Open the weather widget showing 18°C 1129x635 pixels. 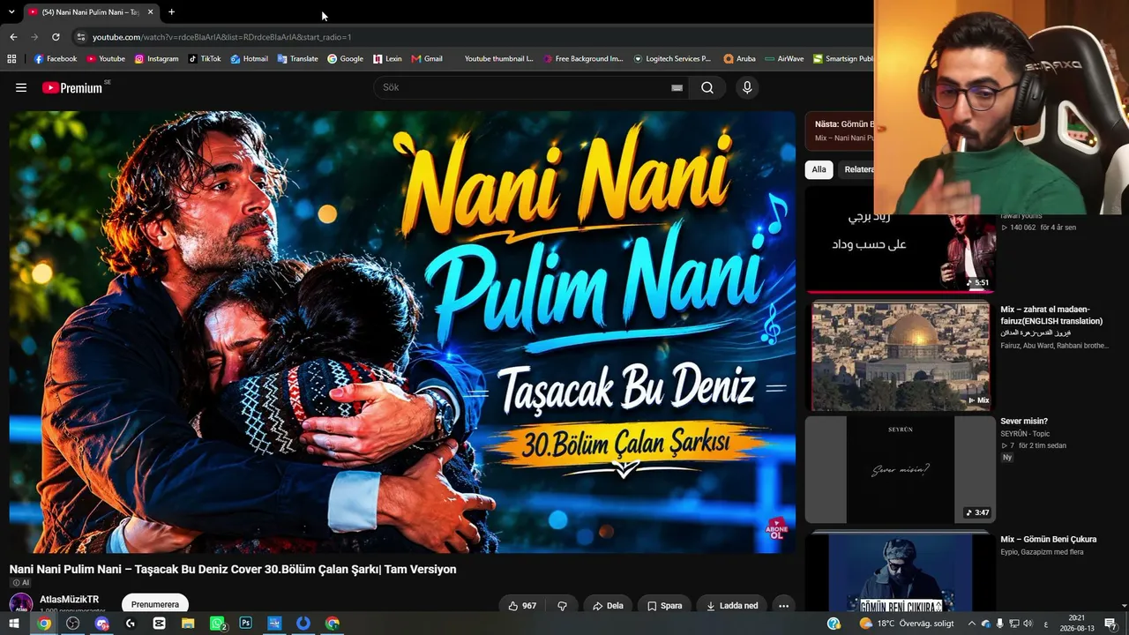click(907, 624)
